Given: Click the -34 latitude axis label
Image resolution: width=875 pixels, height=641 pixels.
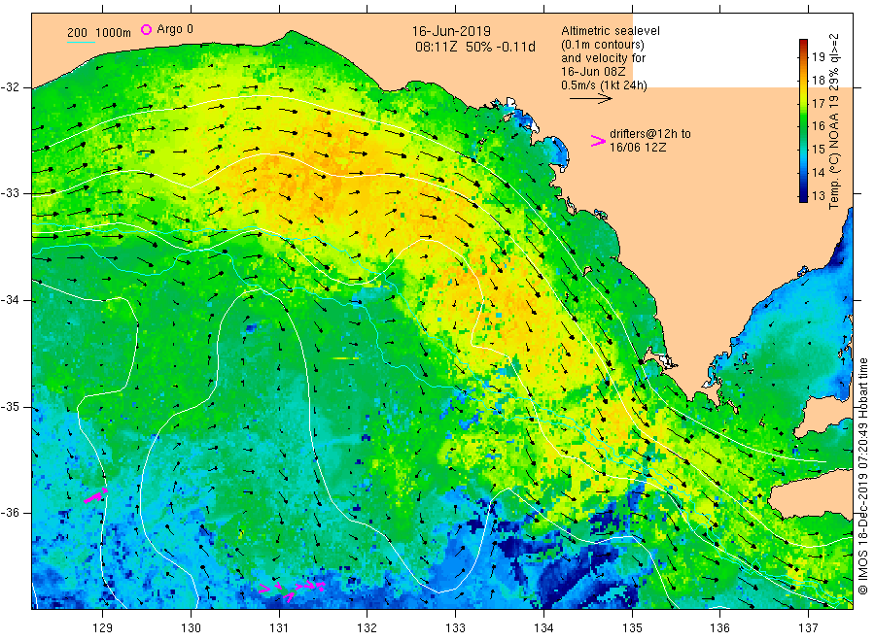Looking at the screenshot, I should tap(10, 300).
